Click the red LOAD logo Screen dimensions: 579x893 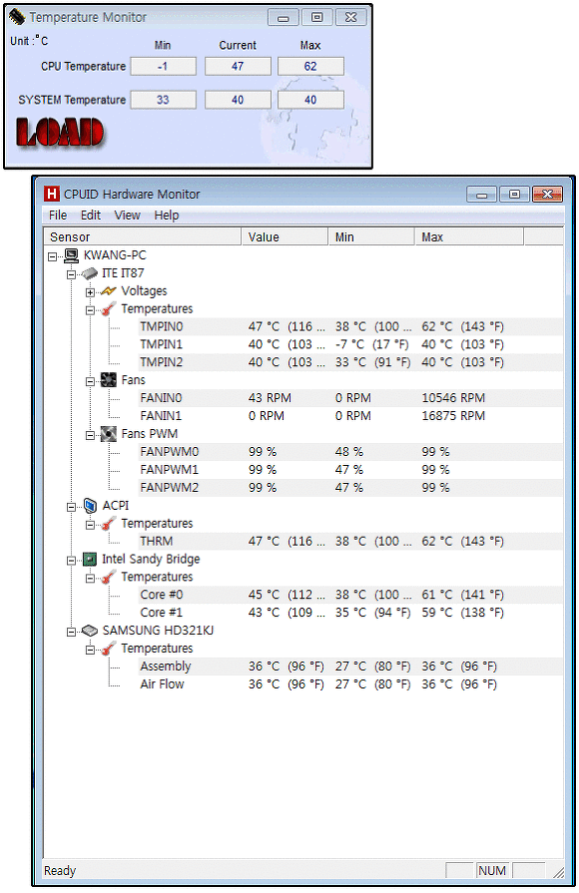tap(59, 133)
